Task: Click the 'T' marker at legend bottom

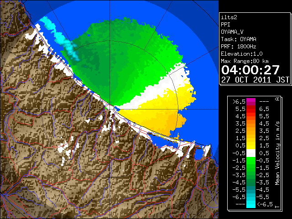Action: [277, 207]
